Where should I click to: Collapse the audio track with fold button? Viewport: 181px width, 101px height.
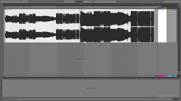(x=159, y=10)
